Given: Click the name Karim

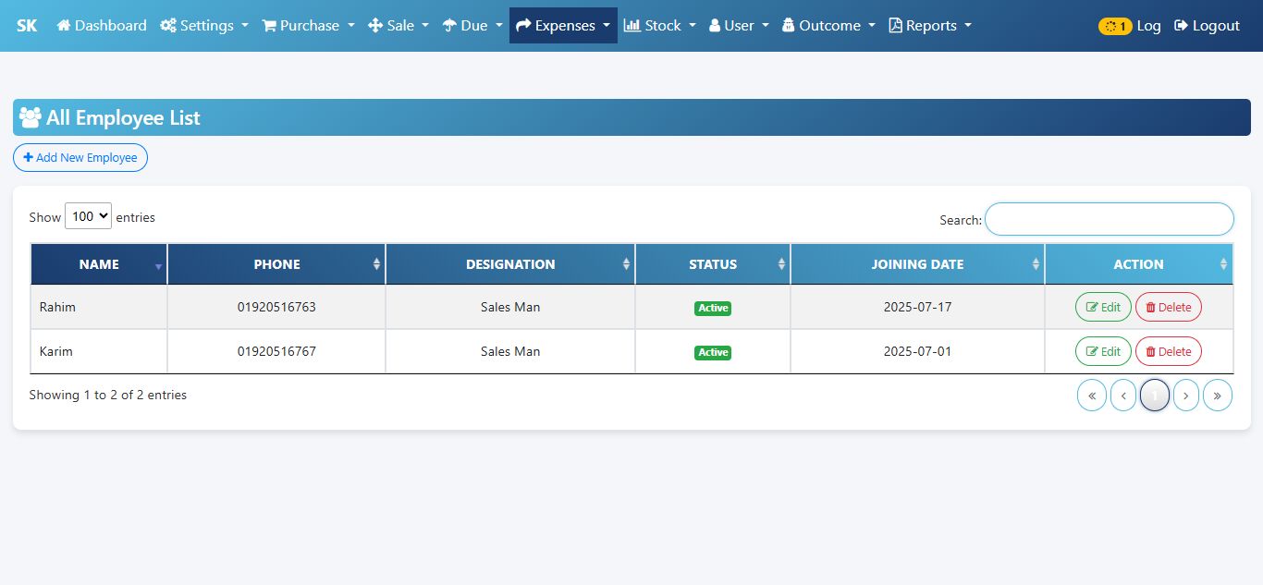Looking at the screenshot, I should (x=56, y=351).
